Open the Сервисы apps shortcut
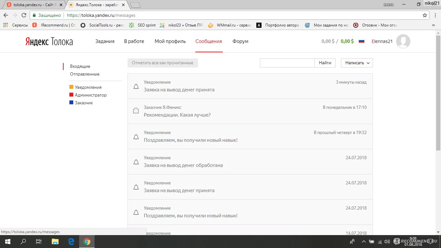The width and height of the screenshot is (441, 248). coord(15,25)
